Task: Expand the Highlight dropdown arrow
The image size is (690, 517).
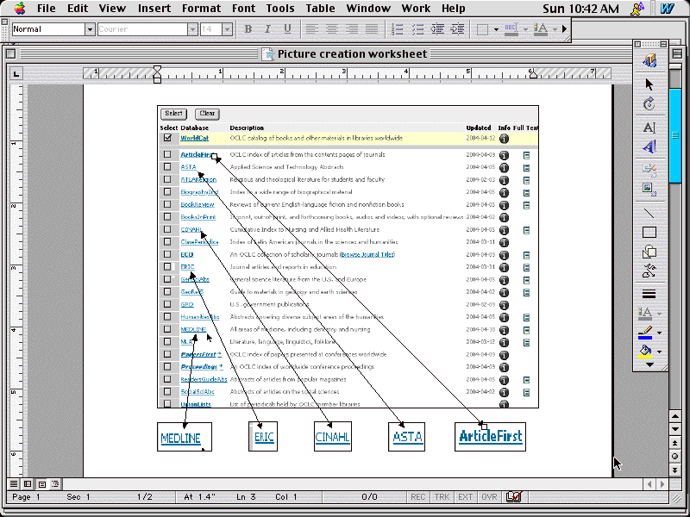Action: click(x=525, y=29)
